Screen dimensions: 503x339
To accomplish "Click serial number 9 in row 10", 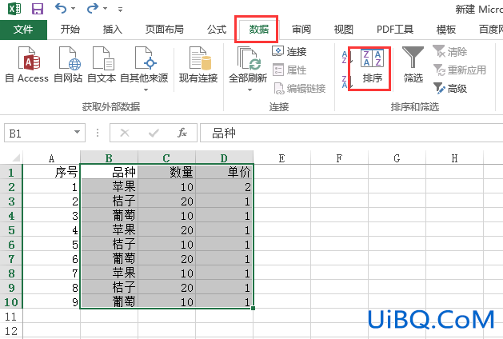I will point(51,301).
